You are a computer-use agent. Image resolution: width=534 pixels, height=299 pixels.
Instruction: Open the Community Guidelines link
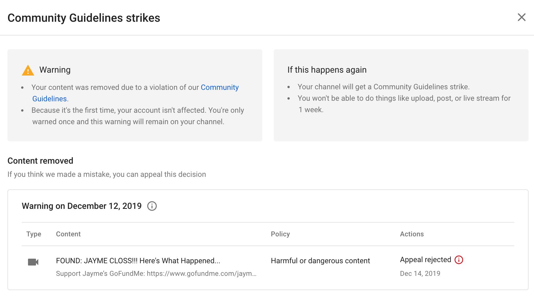click(x=220, y=87)
